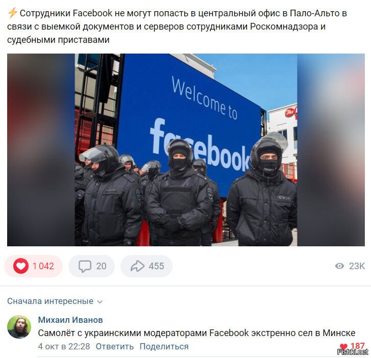Screen dimensions: 371x358
Task: Expand the Сначала интересные sort dropdown
Action: (x=55, y=301)
